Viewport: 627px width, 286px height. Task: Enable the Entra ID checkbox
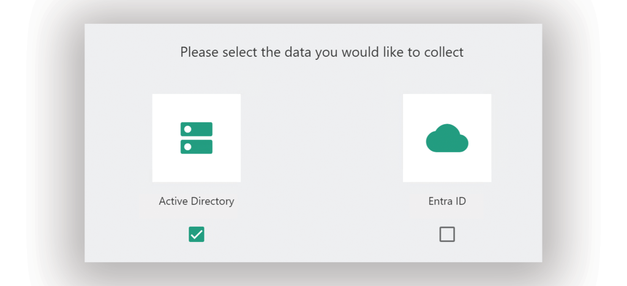[447, 235]
